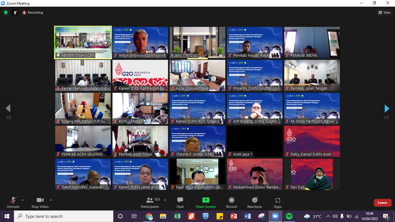
Task: Start recording with Record icon
Action: (x=231, y=202)
